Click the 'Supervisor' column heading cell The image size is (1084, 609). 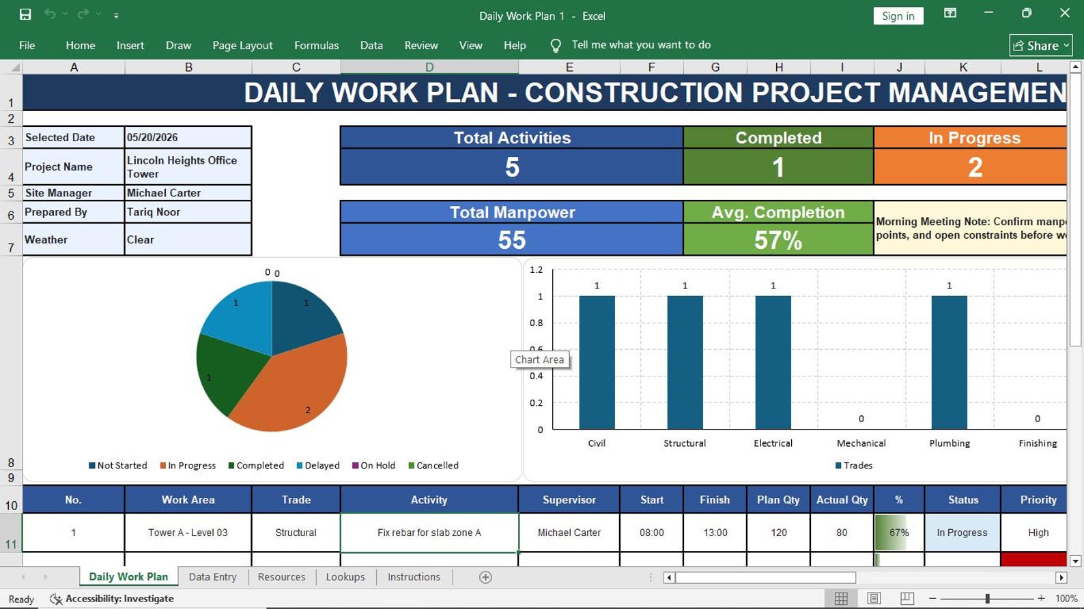[x=569, y=500]
